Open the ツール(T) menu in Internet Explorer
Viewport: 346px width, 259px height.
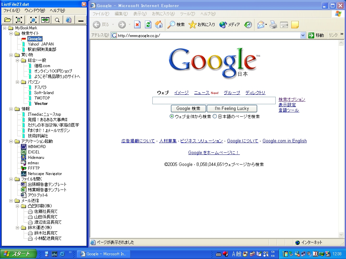(188, 13)
